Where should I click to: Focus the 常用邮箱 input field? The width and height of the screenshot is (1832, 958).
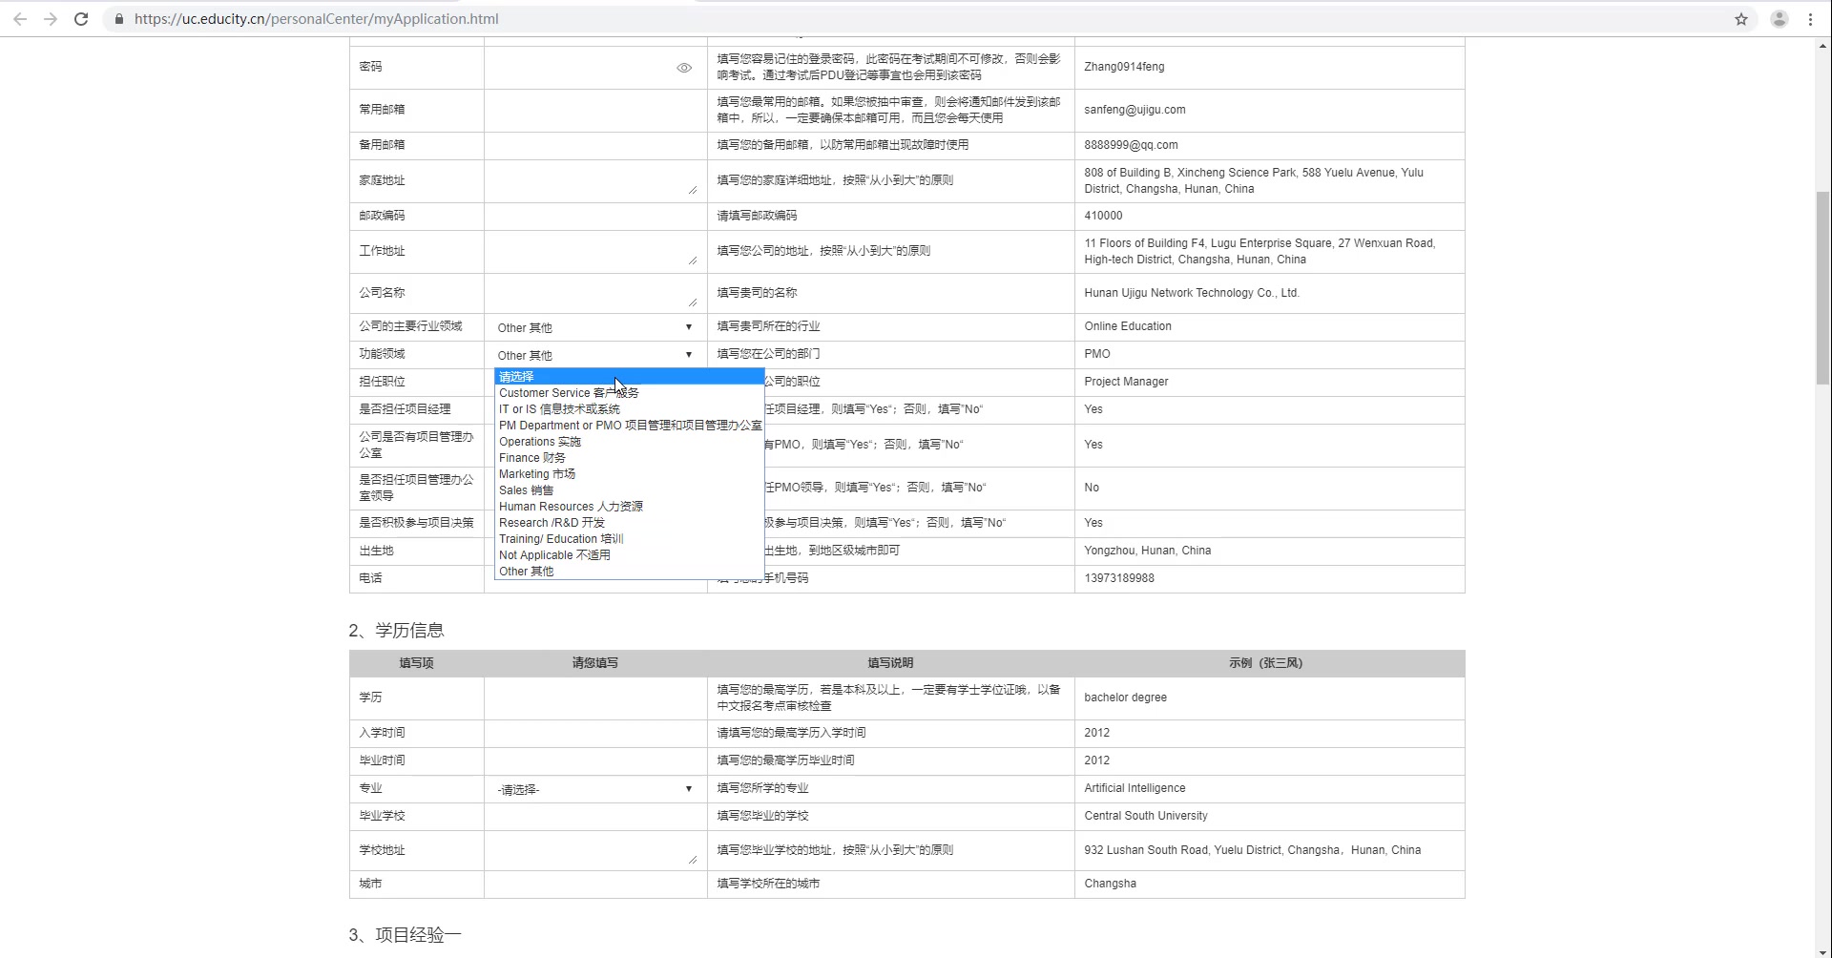coord(595,110)
